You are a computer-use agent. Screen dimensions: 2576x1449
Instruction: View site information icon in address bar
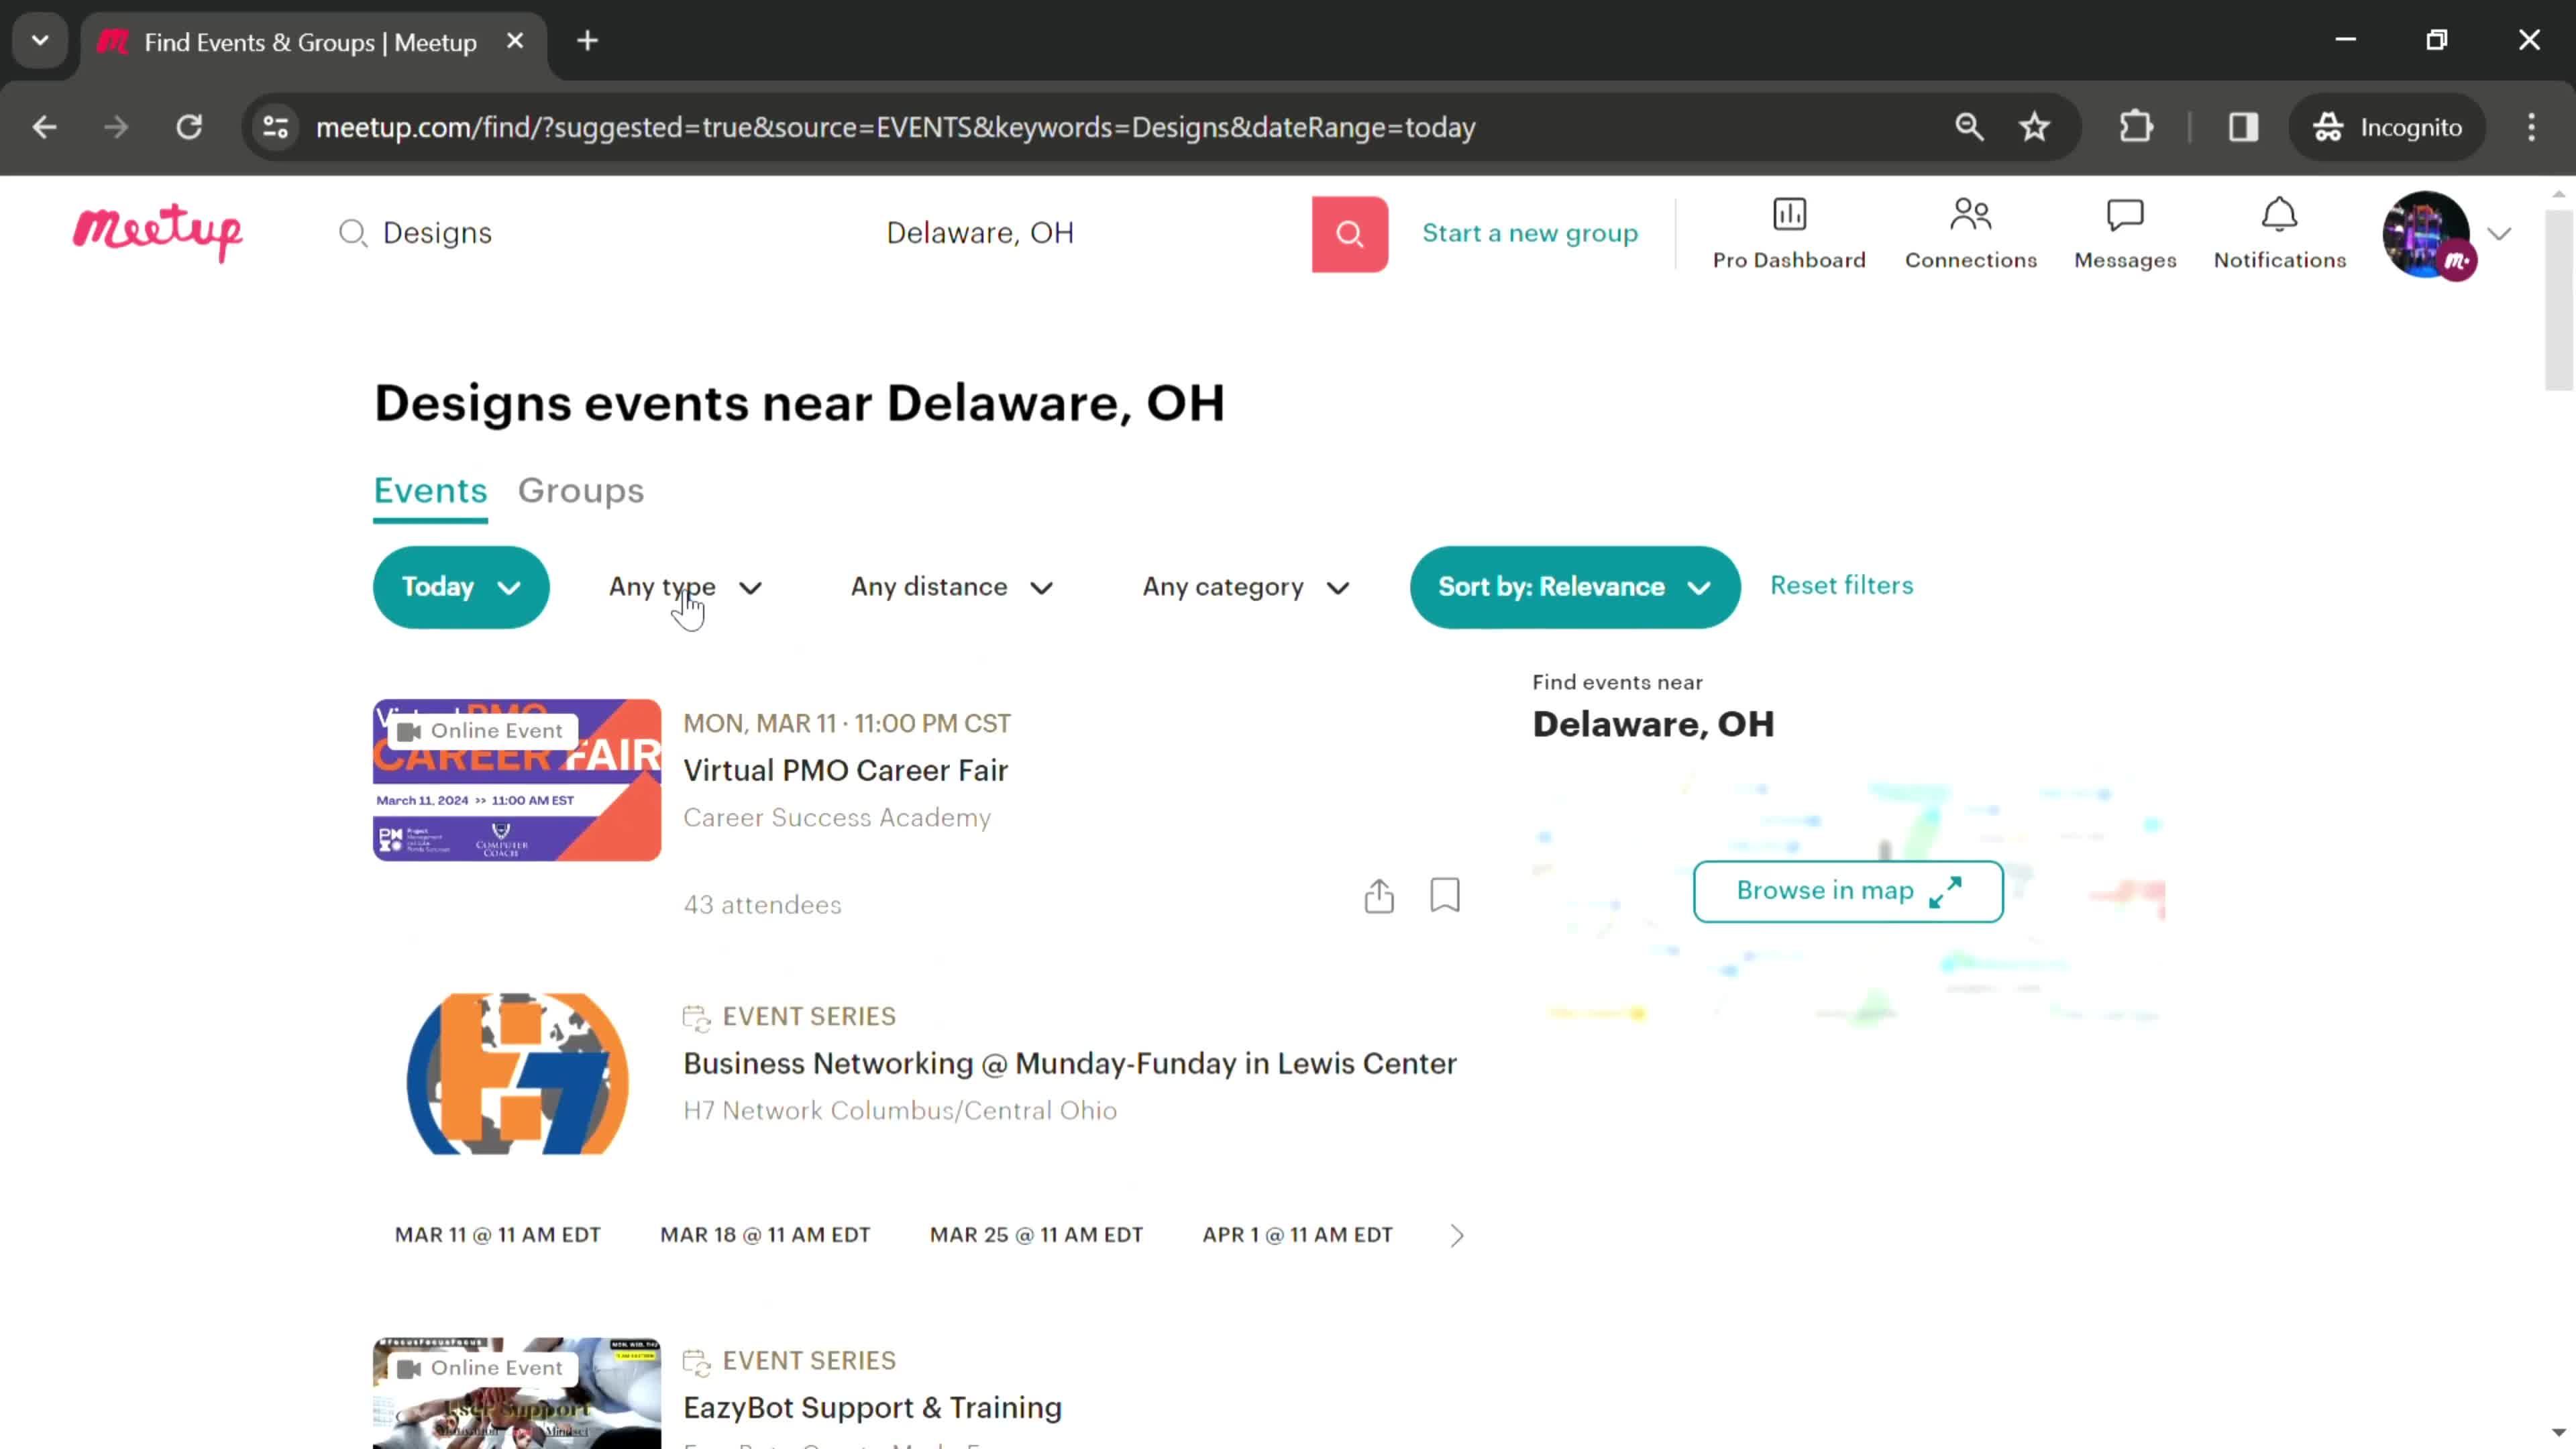[275, 127]
